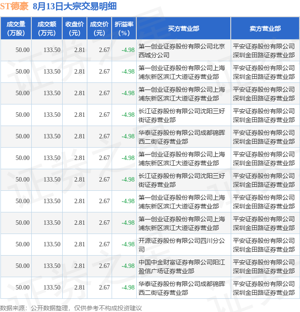Click 2.67 deal price in 开源证券 row
This screenshot has width=300, height=312.
click(105, 244)
